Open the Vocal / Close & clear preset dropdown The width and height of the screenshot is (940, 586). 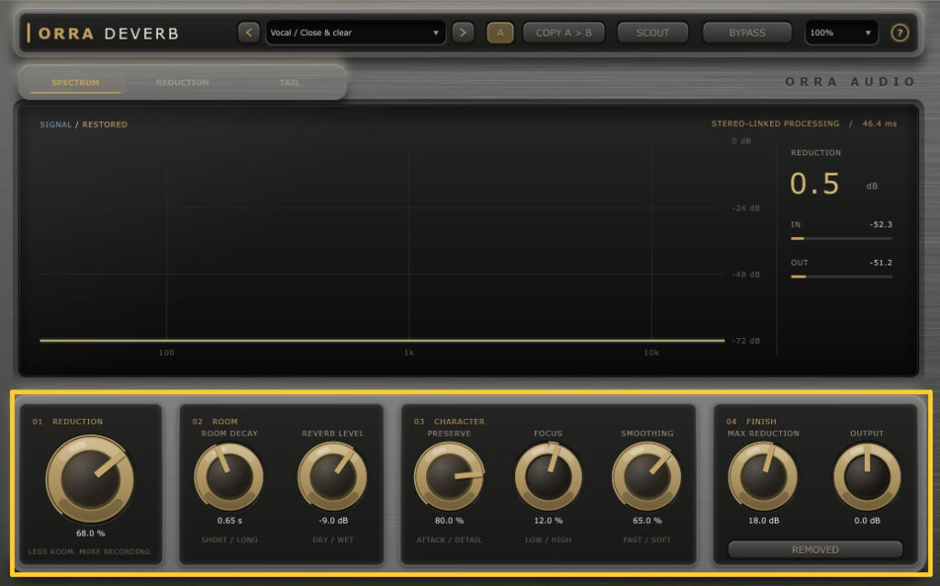click(355, 32)
